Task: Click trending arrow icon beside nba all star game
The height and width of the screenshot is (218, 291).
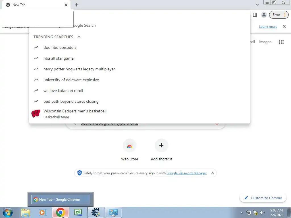Action: [x=36, y=58]
